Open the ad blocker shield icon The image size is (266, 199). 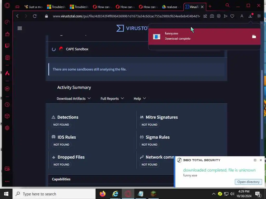click(219, 16)
